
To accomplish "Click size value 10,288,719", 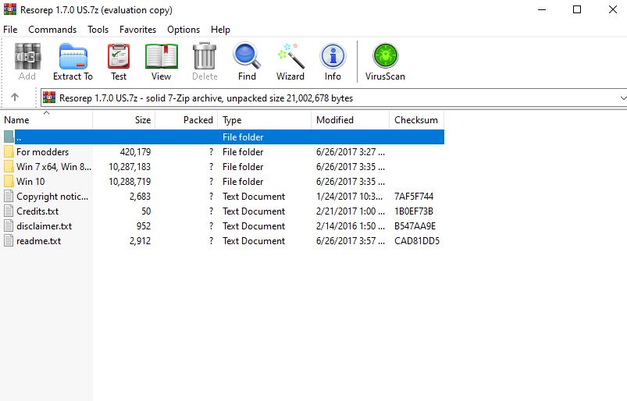I will coord(130,181).
